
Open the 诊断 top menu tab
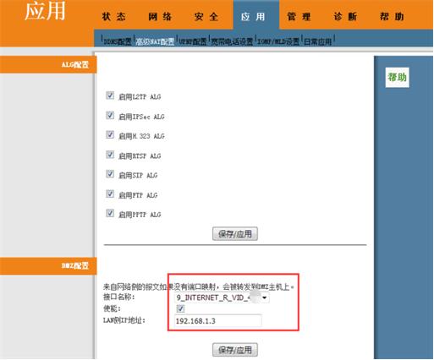tap(345, 16)
